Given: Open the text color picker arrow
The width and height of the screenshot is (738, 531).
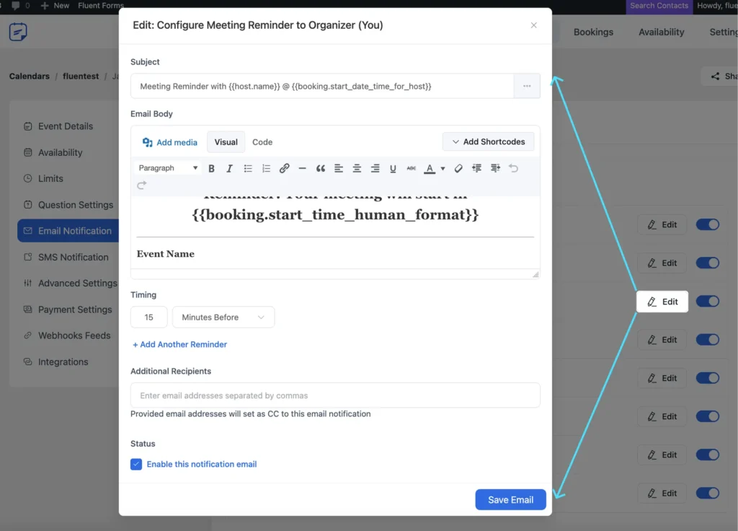Looking at the screenshot, I should pos(443,168).
